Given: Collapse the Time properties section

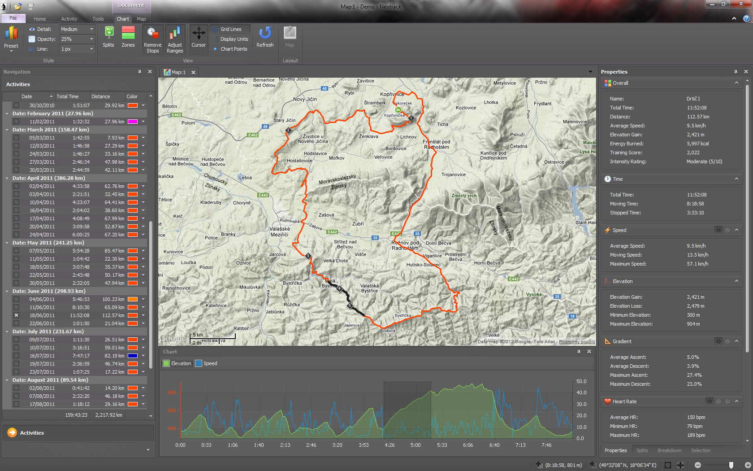Looking at the screenshot, I should (736, 179).
